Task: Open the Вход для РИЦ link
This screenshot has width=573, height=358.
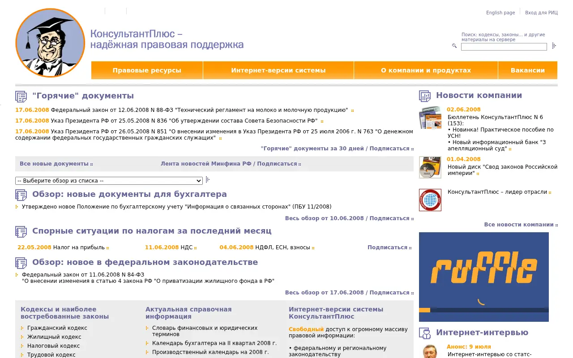Action: pos(541,13)
